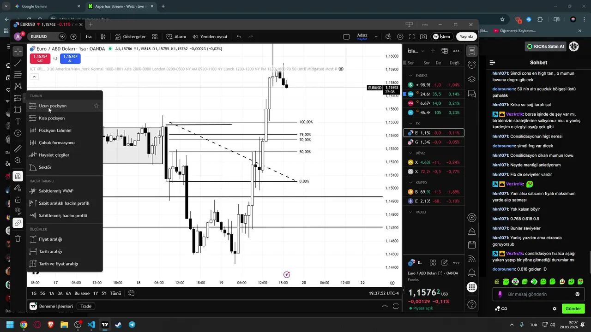This screenshot has width=591, height=332.
Task: Open the alerts clock panel icon
Action: click(471, 65)
